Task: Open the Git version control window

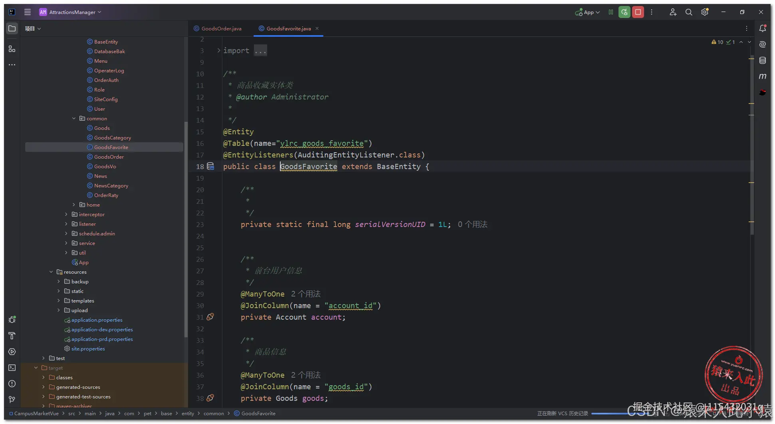Action: coord(12,400)
